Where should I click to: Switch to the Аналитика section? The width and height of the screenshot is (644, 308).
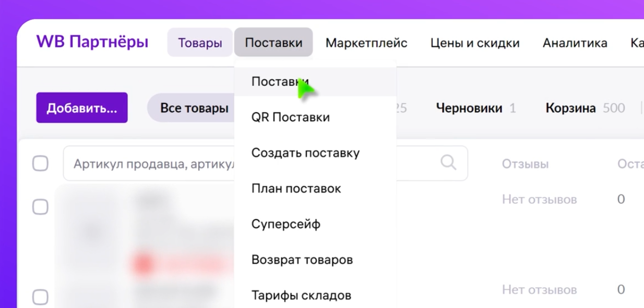(x=575, y=43)
